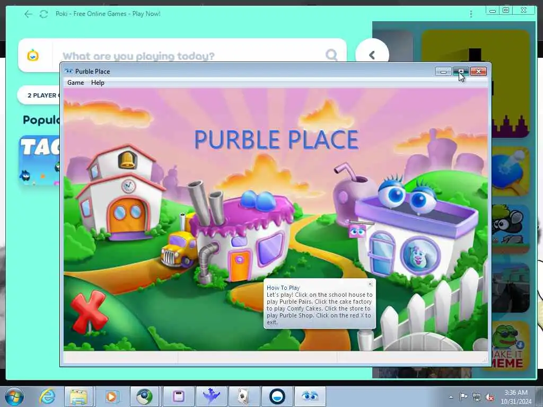Maximize the Purble Place window
Screen dimensions: 543x407
coord(461,72)
